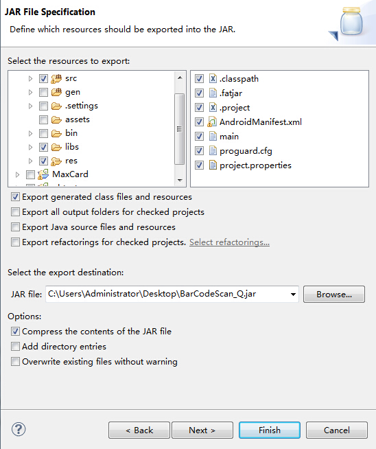Select the AndroidManifest.xml file name
376x449 pixels.
[x=261, y=122]
